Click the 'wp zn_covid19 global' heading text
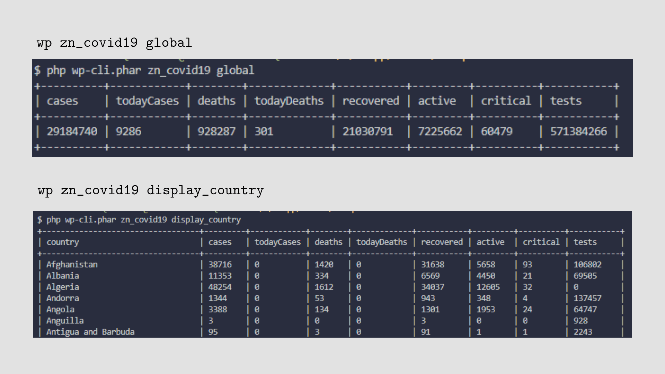 114,43
